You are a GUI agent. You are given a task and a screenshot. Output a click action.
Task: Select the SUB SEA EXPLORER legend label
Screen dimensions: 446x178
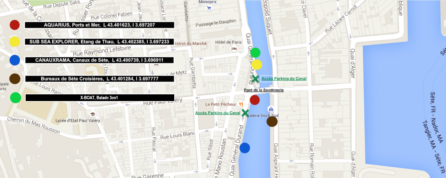(x=100, y=42)
